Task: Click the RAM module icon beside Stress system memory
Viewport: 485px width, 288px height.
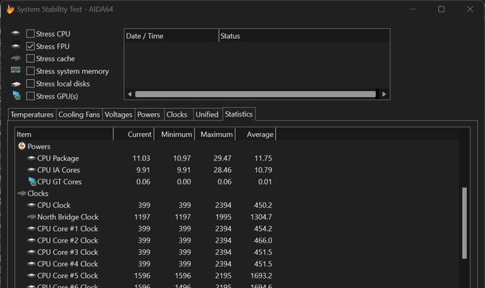Action: coord(15,71)
